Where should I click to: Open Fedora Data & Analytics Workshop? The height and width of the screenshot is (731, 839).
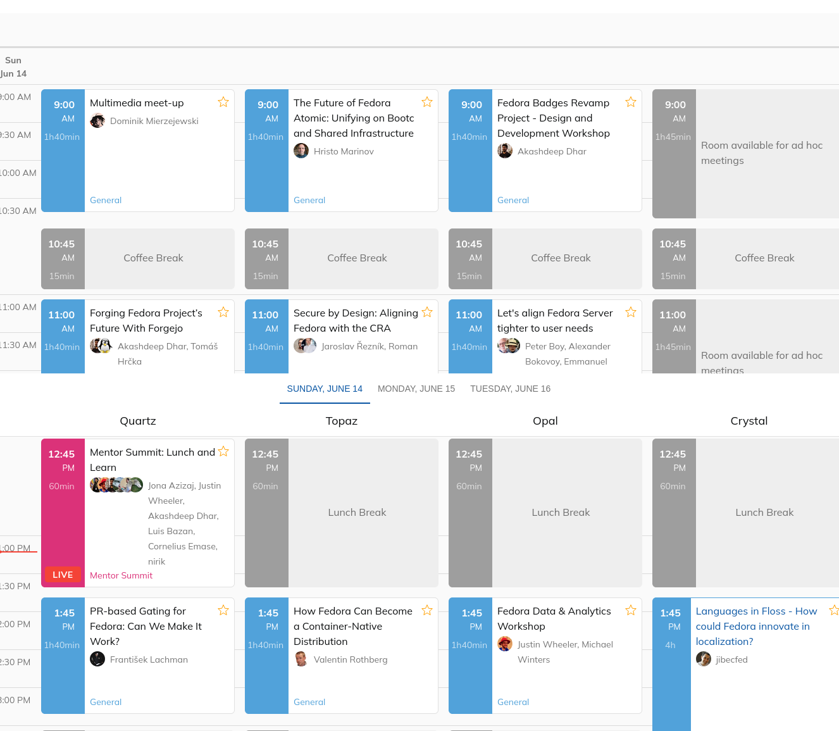point(554,619)
